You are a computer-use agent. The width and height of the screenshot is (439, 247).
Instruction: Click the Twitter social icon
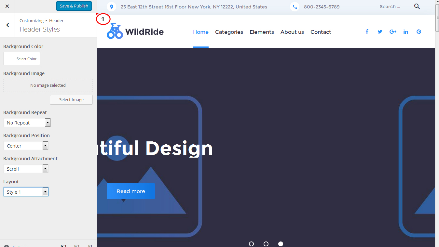point(380,32)
